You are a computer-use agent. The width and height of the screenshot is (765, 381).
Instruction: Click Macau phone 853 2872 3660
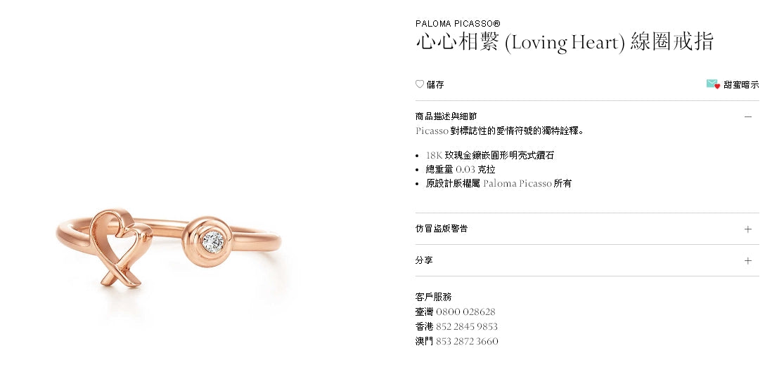click(x=467, y=341)
